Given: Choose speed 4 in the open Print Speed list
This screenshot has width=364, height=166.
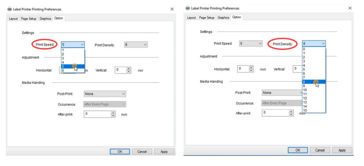Looking at the screenshot, I should pyautogui.click(x=73, y=62).
